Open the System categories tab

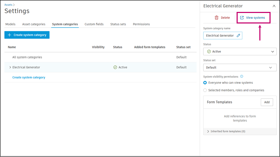coord(65,24)
